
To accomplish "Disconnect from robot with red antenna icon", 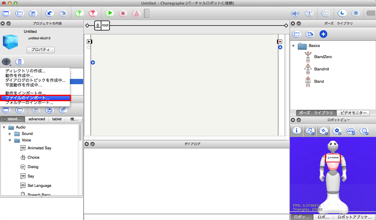I will (x=93, y=13).
